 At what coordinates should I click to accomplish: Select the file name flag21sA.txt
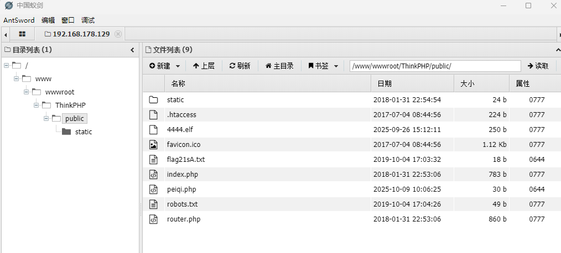point(186,160)
